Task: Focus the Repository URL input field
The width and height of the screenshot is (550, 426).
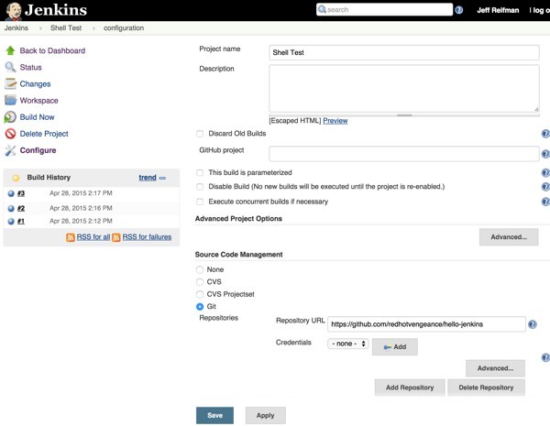Action: 426,324
